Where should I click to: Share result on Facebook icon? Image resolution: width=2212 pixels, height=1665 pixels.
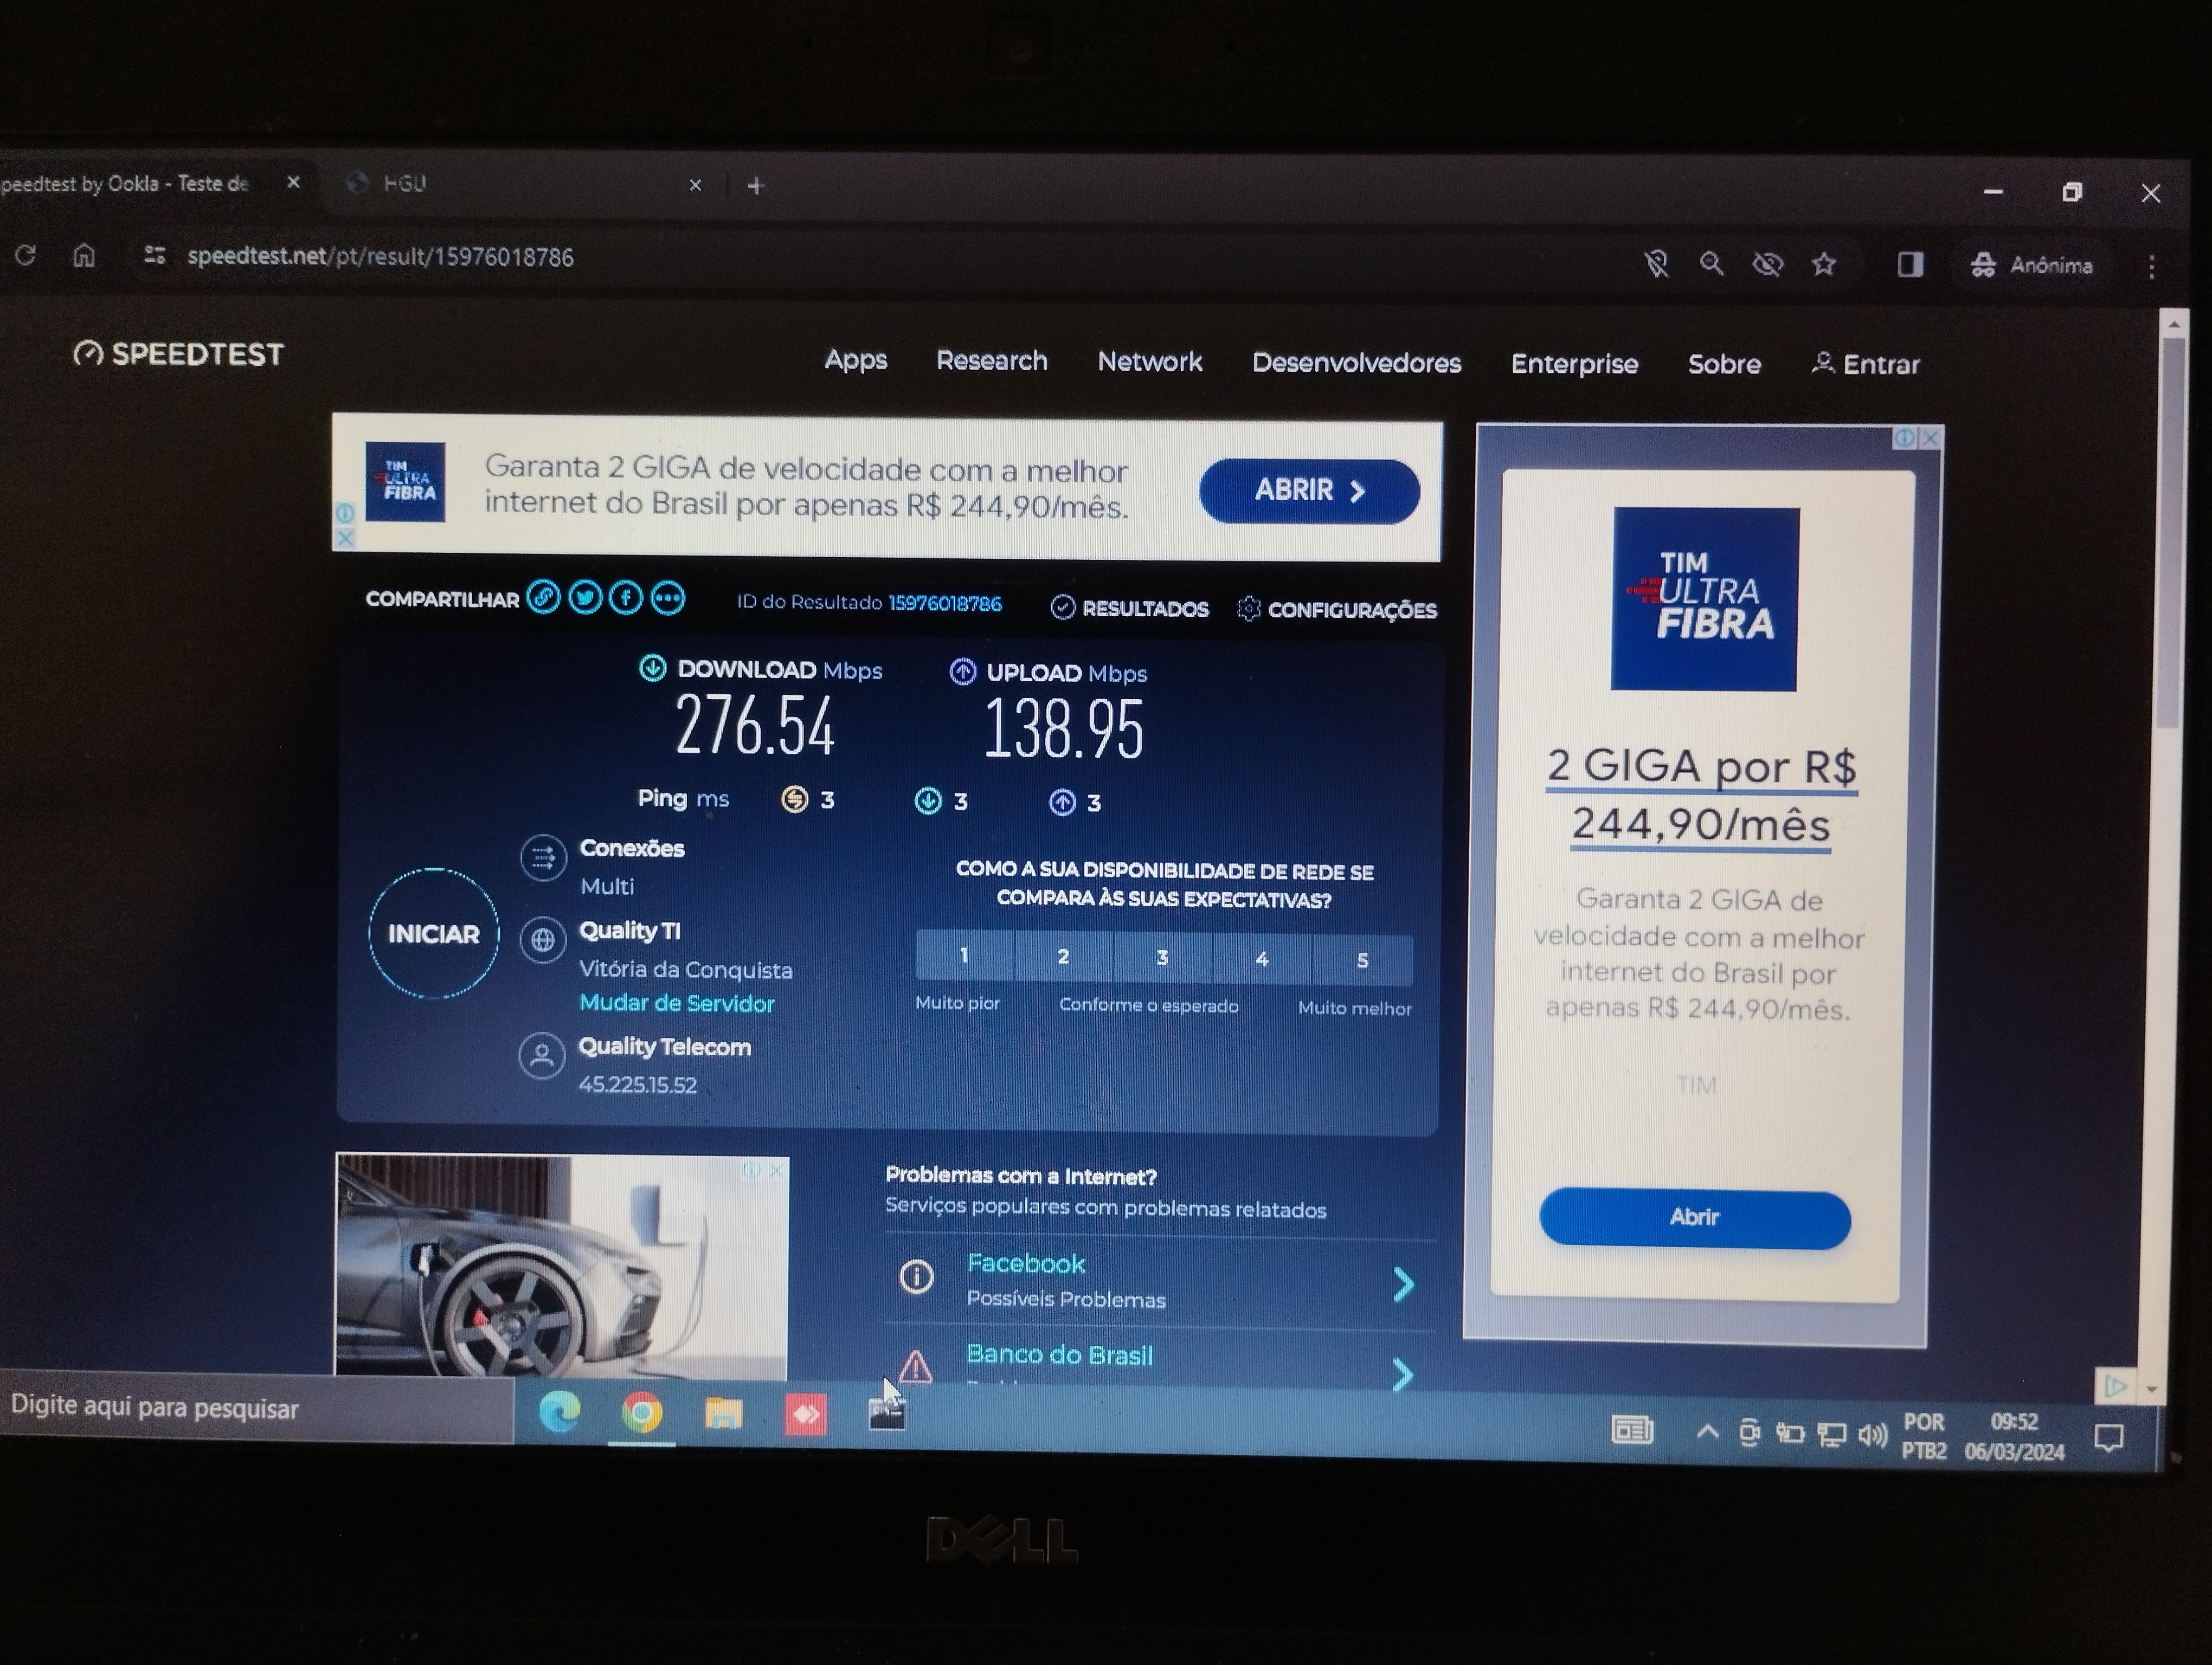pyautogui.click(x=626, y=599)
